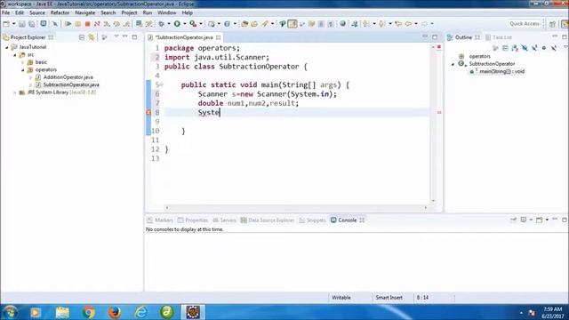Click the Save toolbar icon

point(22,24)
